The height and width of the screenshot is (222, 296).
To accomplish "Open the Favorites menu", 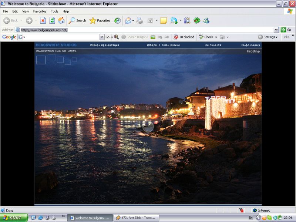I will (40, 11).
